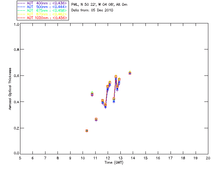The width and height of the screenshot is (214, 171).
Task: Click the AOT 400nm legend entry
Action: click(x=42, y=3)
